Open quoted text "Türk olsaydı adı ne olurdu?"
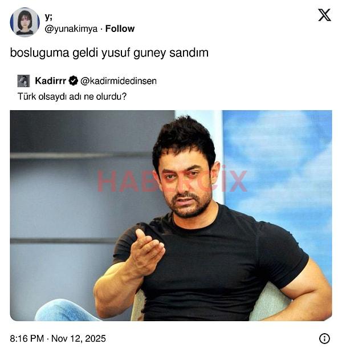The height and width of the screenshot is (356, 342). point(72,97)
